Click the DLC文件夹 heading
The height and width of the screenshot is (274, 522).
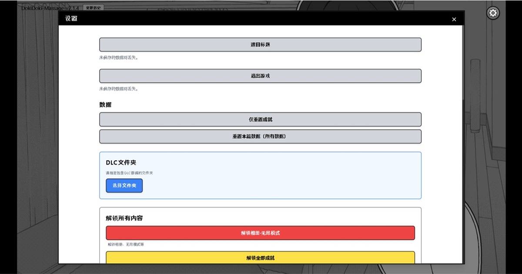pyautogui.click(x=121, y=162)
